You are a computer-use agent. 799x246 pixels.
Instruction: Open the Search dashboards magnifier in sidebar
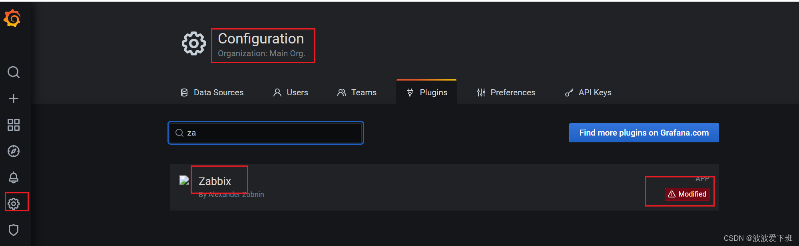tap(14, 72)
